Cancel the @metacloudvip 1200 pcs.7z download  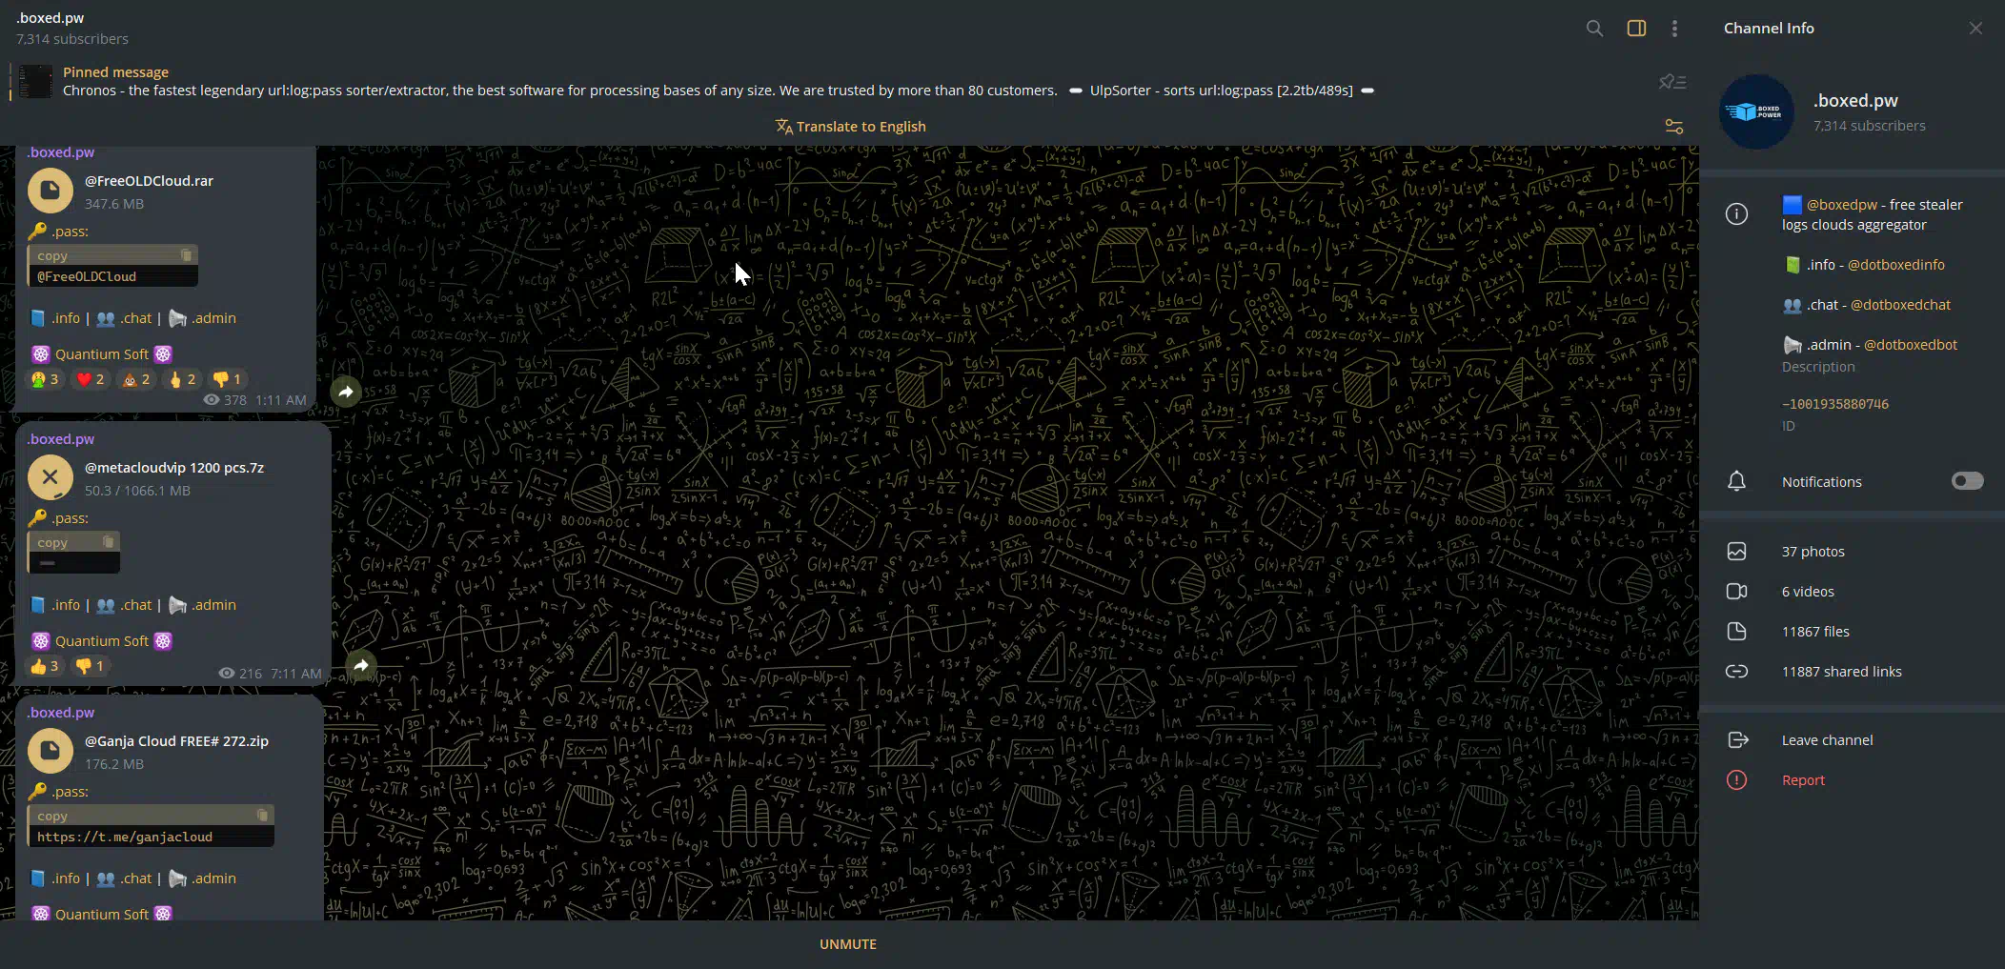[51, 478]
